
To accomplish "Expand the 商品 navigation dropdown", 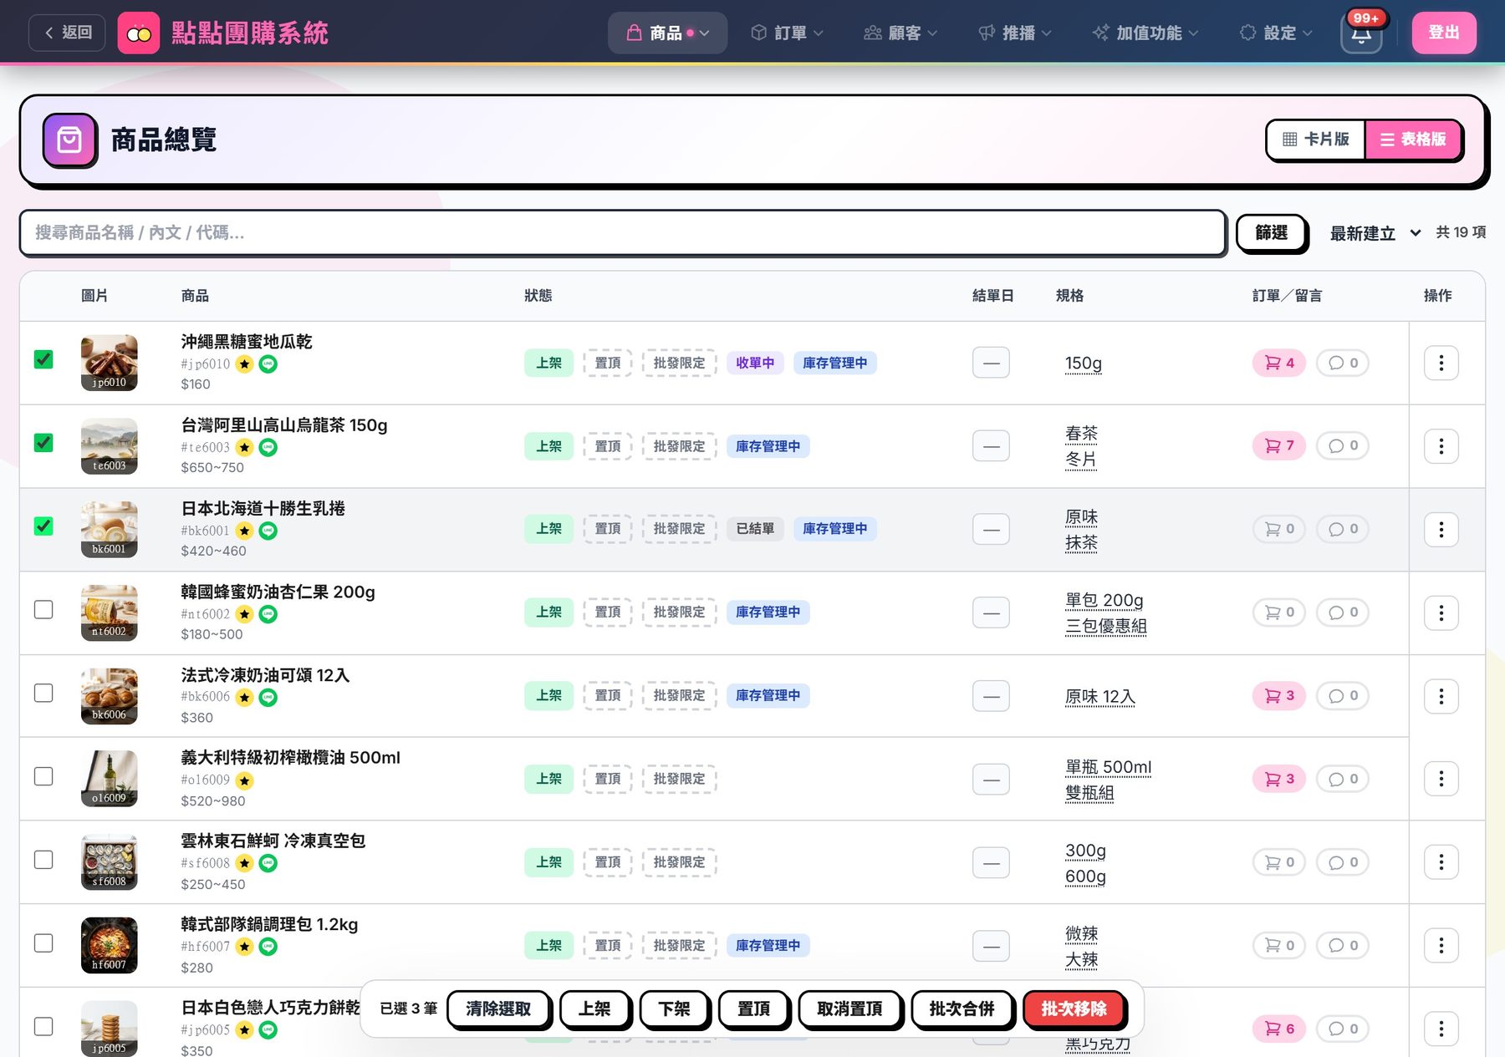I will coord(667,33).
